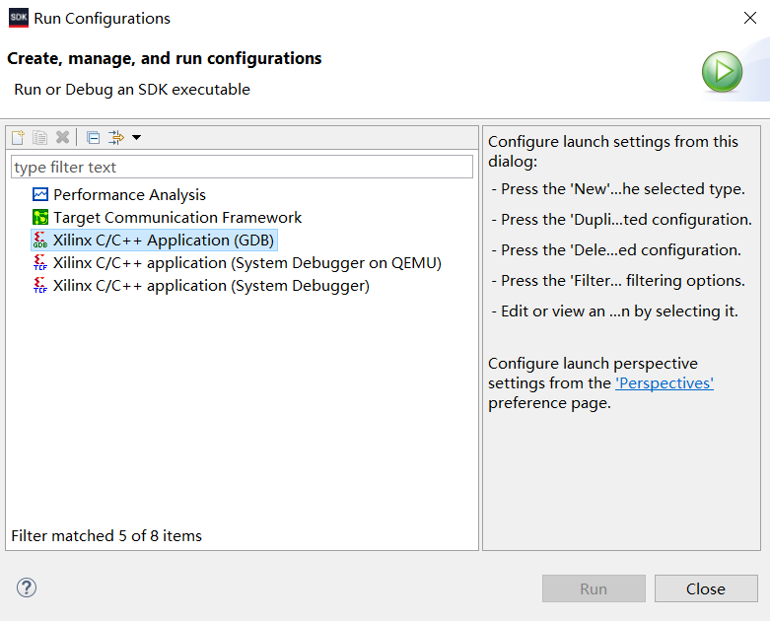Collapse all configurations with toolbar icon

click(x=93, y=137)
